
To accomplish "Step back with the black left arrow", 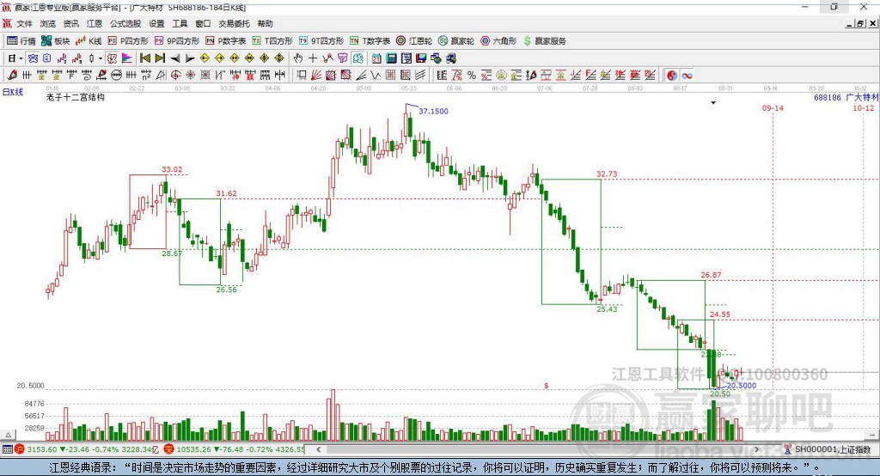I will [x=175, y=58].
